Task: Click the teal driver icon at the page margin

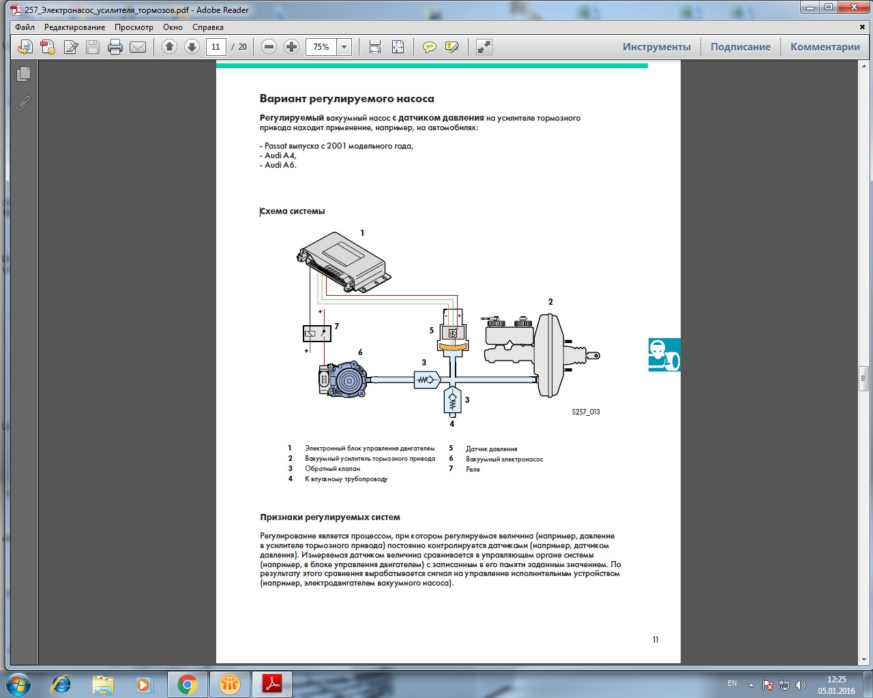Action: (x=664, y=354)
